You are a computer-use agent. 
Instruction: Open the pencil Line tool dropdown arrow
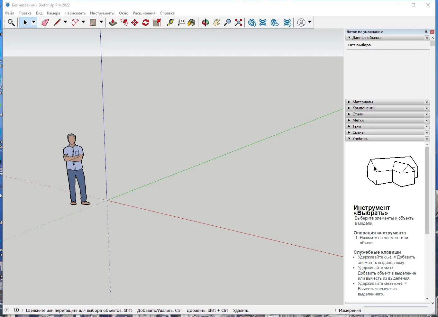pyautogui.click(x=65, y=22)
